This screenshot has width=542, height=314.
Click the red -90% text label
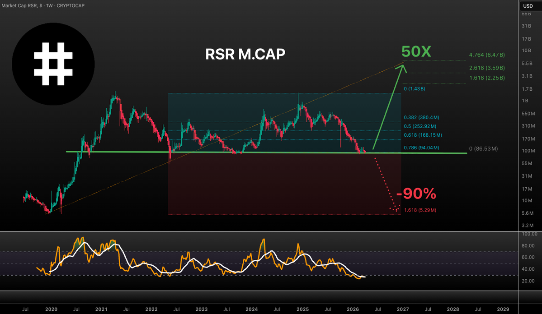tap(416, 194)
